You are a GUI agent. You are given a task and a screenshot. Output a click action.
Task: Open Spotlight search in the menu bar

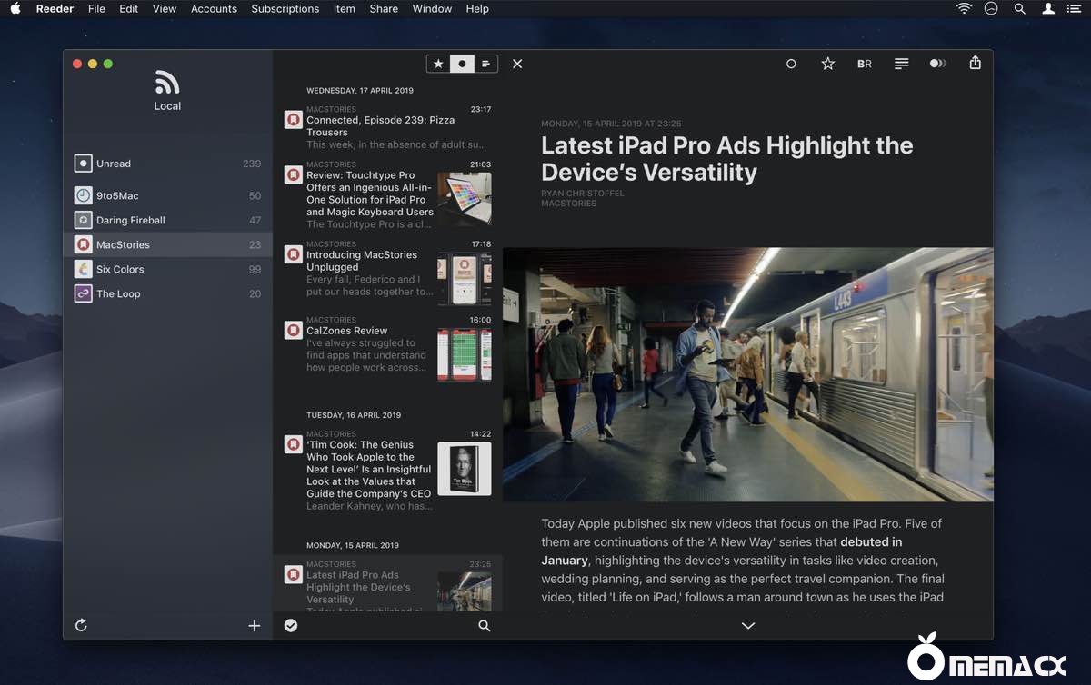tap(1019, 8)
